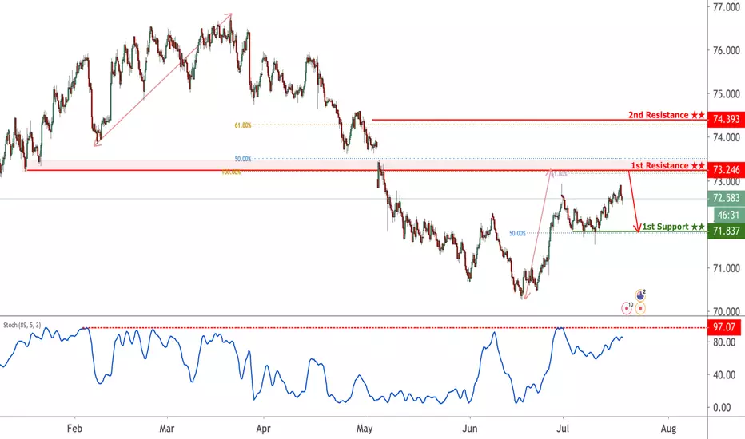Select the red dotted 97.07 stochastic line
This screenshot has height=439, width=745.
pyautogui.click(x=394, y=328)
